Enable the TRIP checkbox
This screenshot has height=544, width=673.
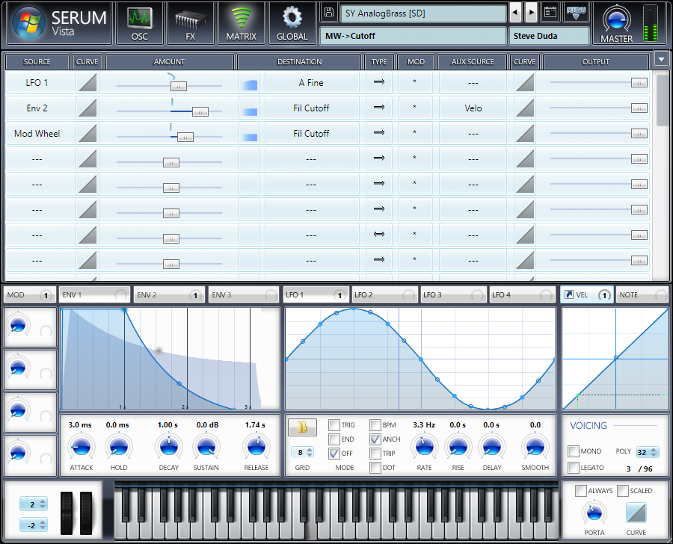pyautogui.click(x=375, y=453)
